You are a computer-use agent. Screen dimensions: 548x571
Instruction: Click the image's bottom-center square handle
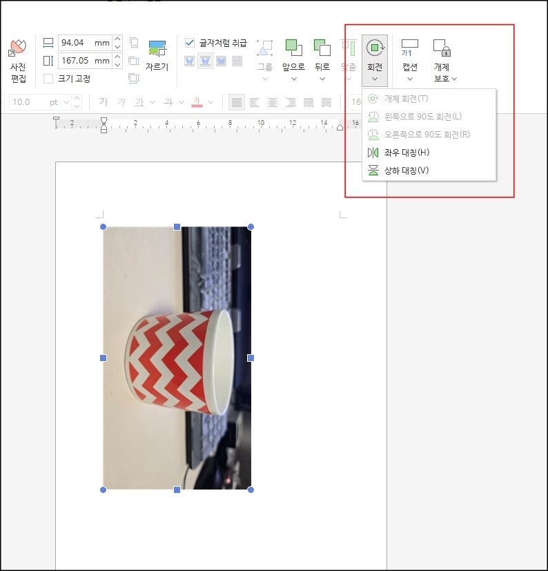(x=177, y=490)
